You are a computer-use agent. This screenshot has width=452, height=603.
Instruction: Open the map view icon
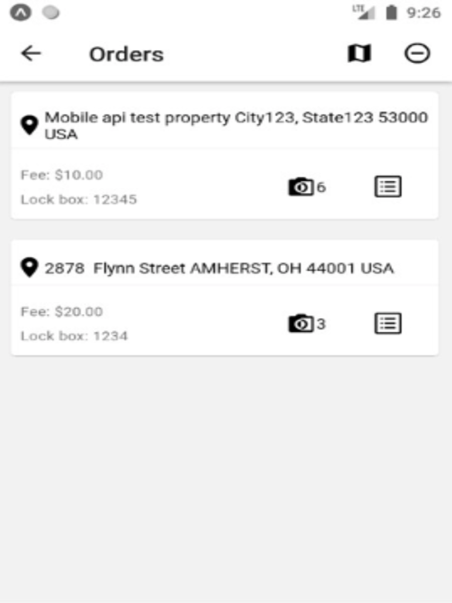(359, 53)
